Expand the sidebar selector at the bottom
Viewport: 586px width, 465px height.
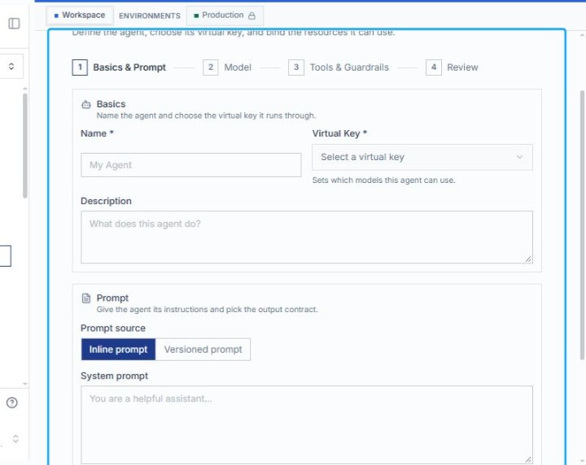(x=15, y=438)
